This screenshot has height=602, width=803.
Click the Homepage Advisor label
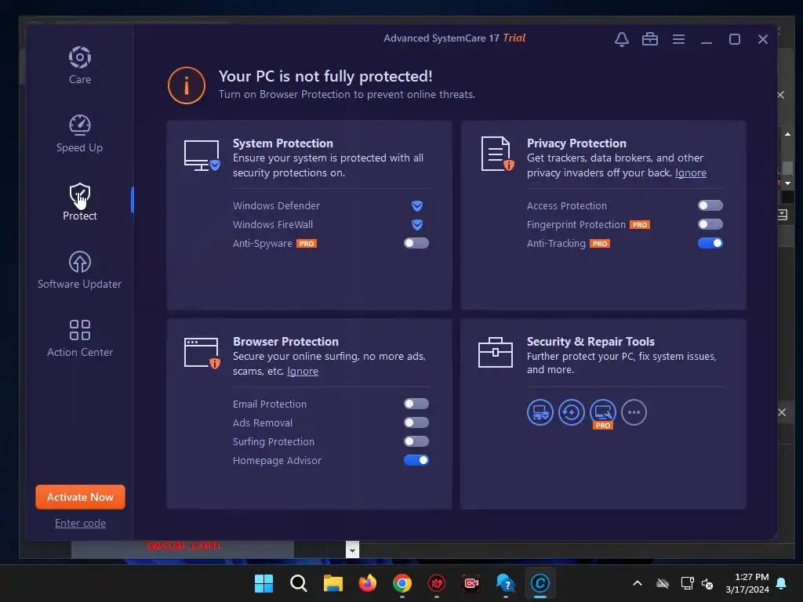click(x=277, y=461)
